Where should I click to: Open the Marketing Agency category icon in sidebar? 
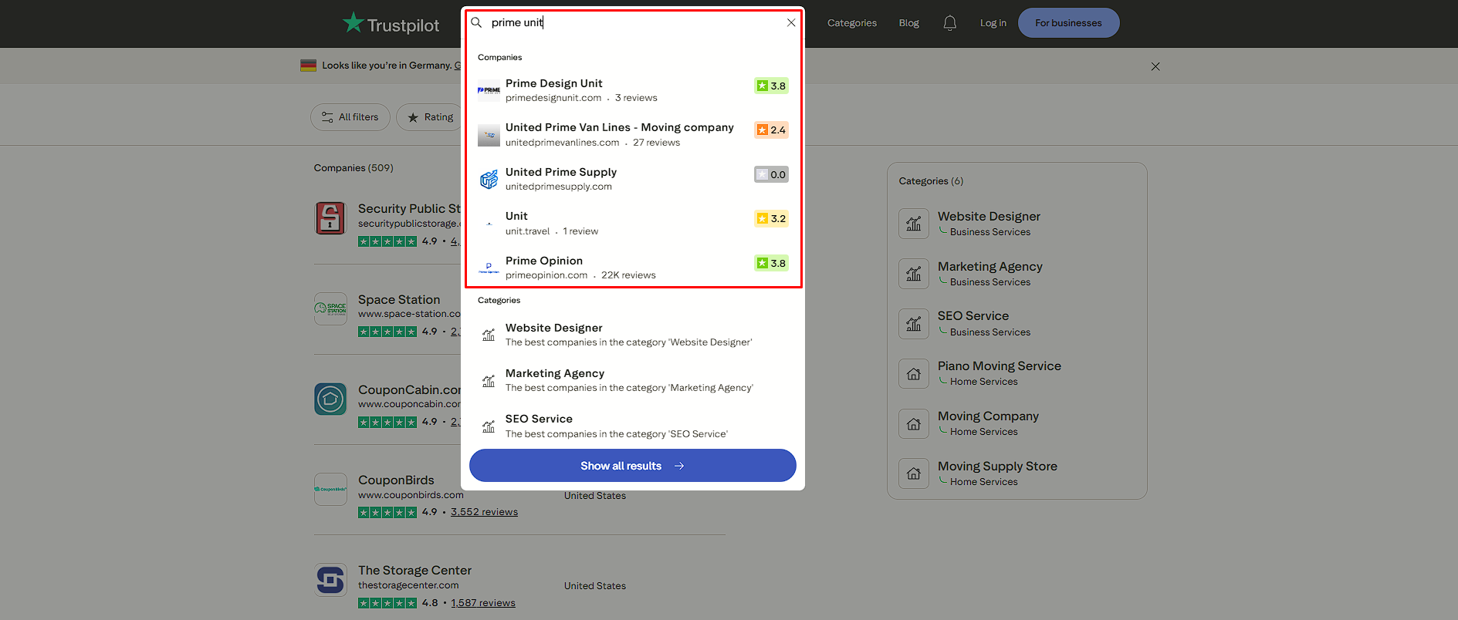tap(914, 274)
